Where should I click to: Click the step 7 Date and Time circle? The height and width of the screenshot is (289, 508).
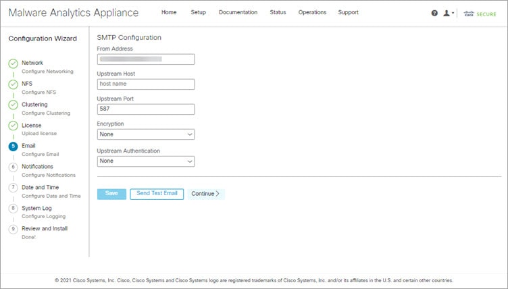(14, 188)
